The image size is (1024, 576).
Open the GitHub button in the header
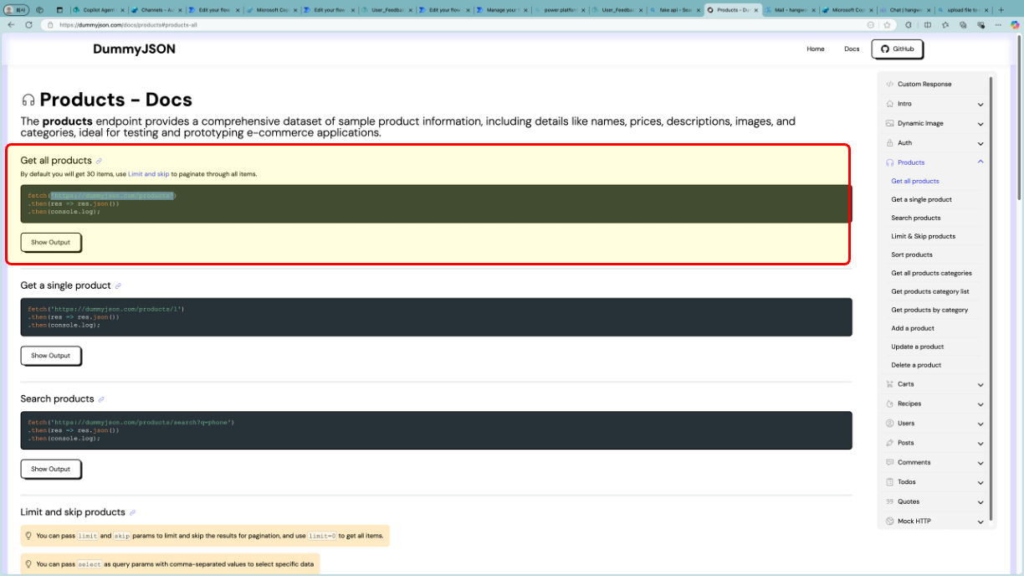click(x=897, y=49)
